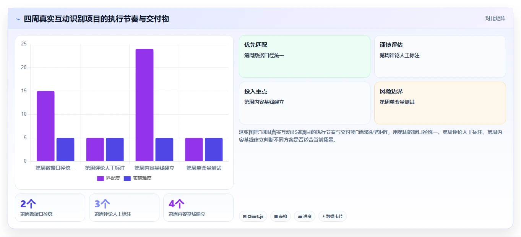Open the 风险边界 card
This screenshot has height=237, width=521.
pyautogui.click(x=440, y=103)
